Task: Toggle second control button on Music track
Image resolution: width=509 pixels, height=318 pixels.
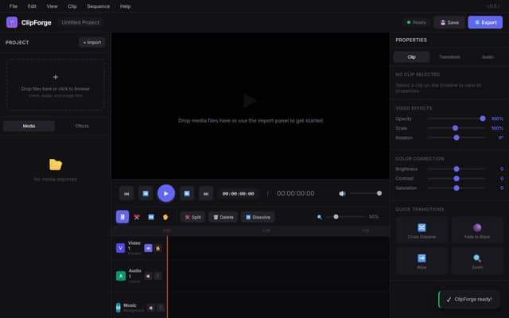Action: coord(161,308)
